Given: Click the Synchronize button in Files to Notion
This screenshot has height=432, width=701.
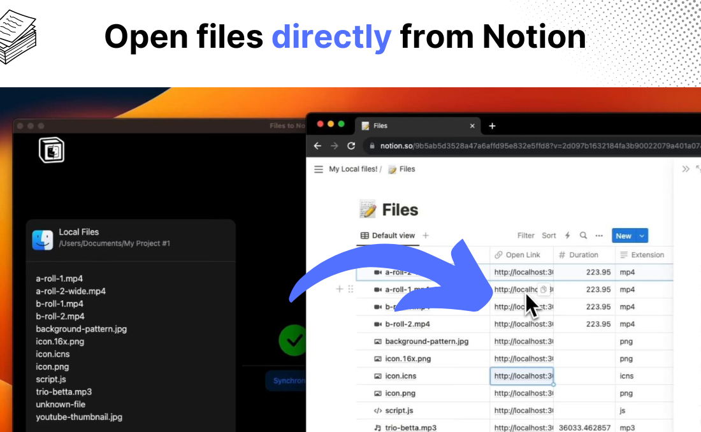Looking at the screenshot, I should (x=286, y=380).
